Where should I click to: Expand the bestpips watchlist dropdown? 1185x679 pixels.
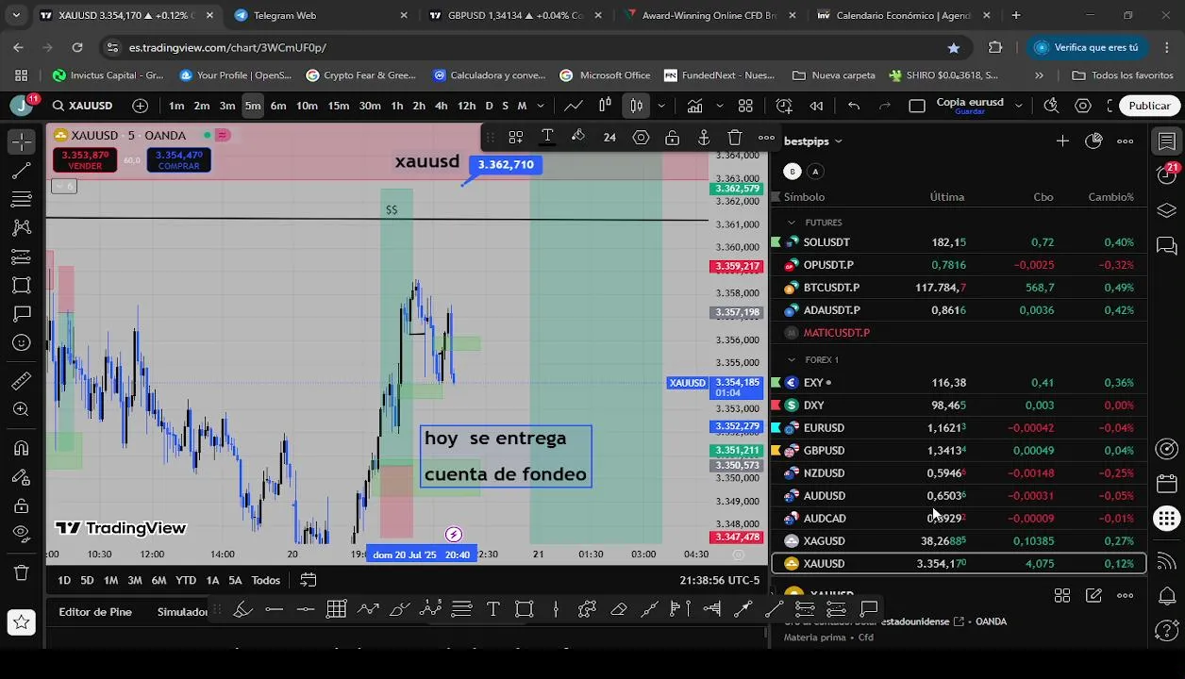[x=813, y=141]
